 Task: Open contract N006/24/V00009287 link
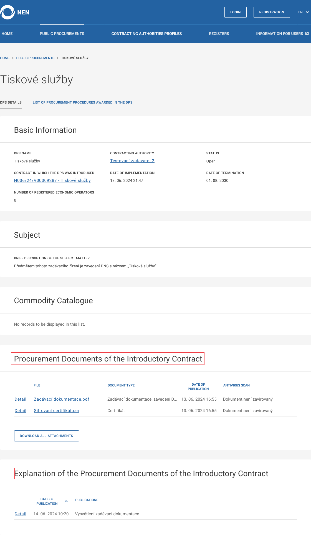click(x=52, y=180)
